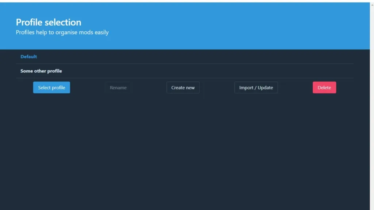Image resolution: width=374 pixels, height=210 pixels.
Task: Select the Default profile entry
Action: click(29, 57)
